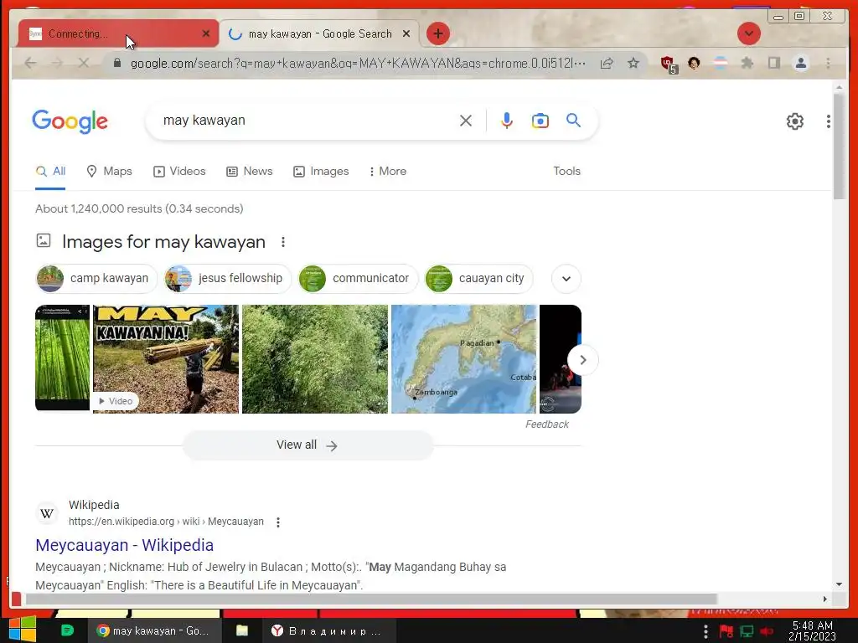Click the browser back arrow
Image resolution: width=858 pixels, height=643 pixels.
pyautogui.click(x=31, y=64)
